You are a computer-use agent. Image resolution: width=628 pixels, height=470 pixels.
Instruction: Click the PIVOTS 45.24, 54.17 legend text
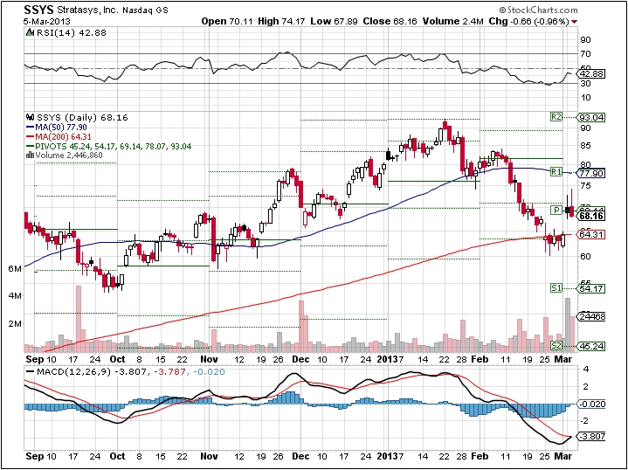(x=114, y=146)
